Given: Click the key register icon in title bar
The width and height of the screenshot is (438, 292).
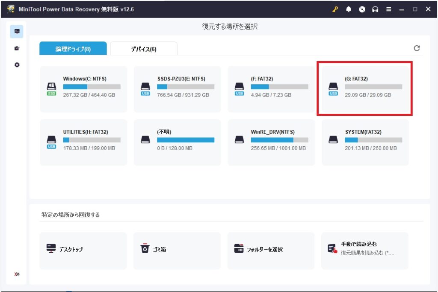Looking at the screenshot, I should (335, 9).
